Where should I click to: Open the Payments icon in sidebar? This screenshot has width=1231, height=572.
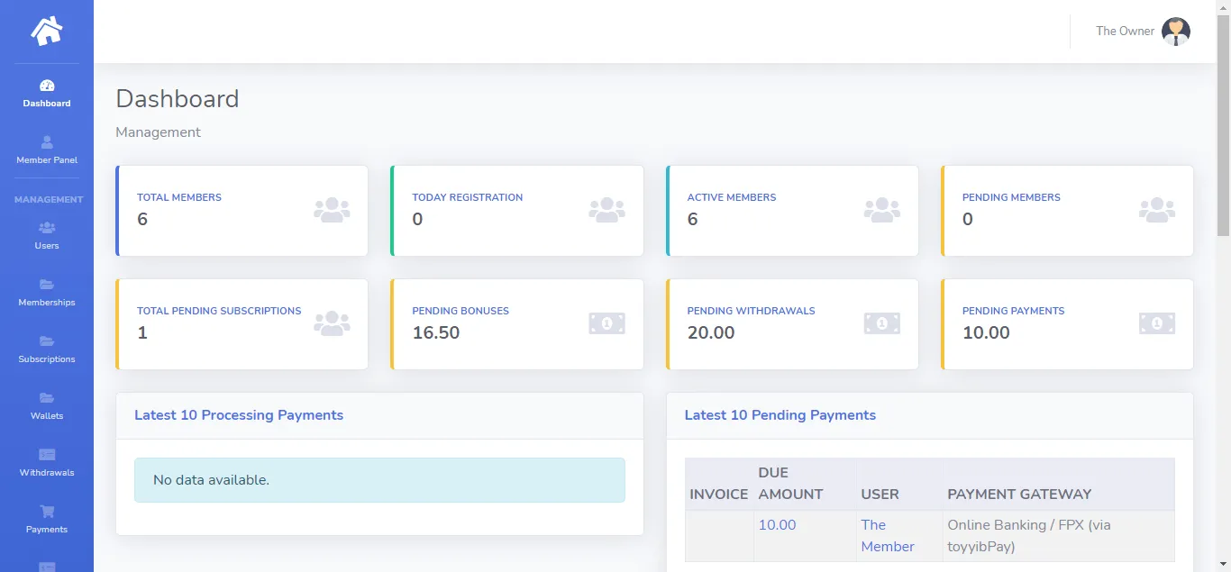[46, 513]
